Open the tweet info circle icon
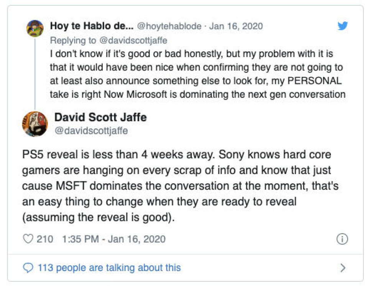The image size is (368, 286). 342,239
